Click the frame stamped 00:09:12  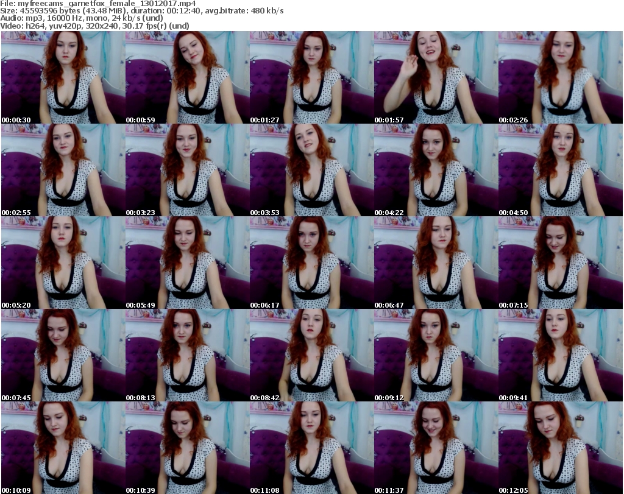click(436, 355)
